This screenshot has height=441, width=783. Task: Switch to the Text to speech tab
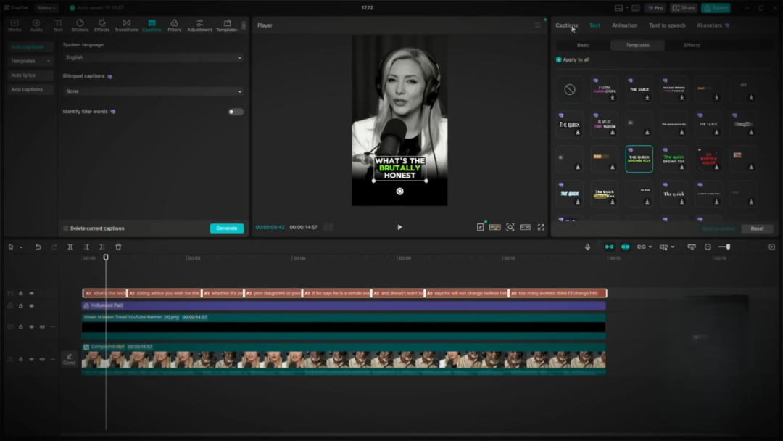[666, 25]
